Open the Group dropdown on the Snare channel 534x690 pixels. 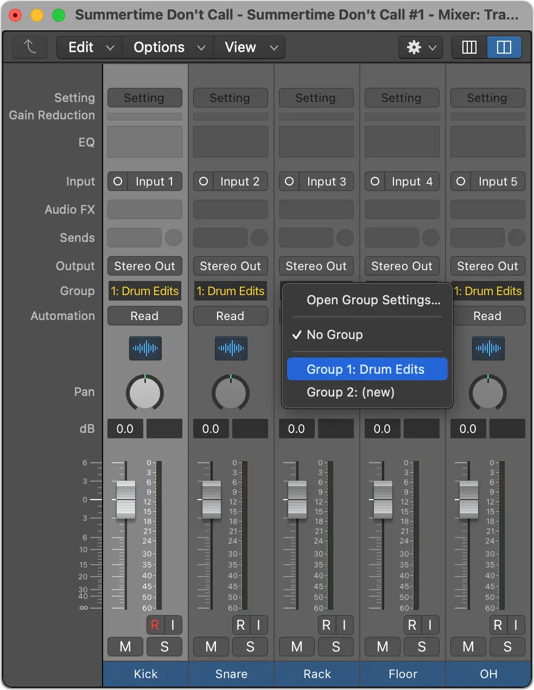click(x=230, y=291)
